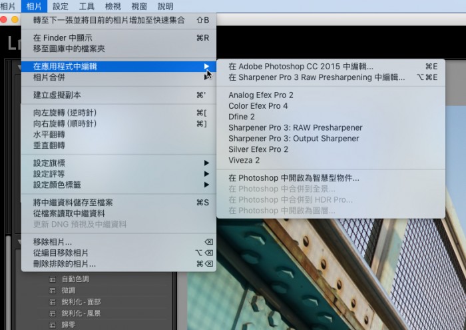Select 從檔案讀取中繼資料
The height and width of the screenshot is (330, 466).
[119, 213]
